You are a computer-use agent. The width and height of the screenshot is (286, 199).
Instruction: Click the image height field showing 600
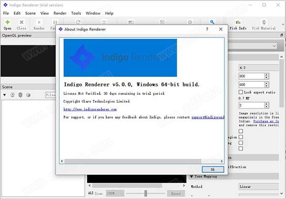click(x=252, y=85)
